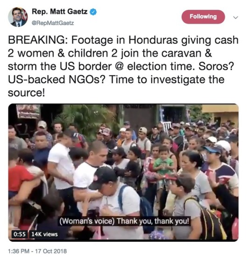Click the @ symbol in tweet text
This screenshot has height=259, width=252.
119,67
